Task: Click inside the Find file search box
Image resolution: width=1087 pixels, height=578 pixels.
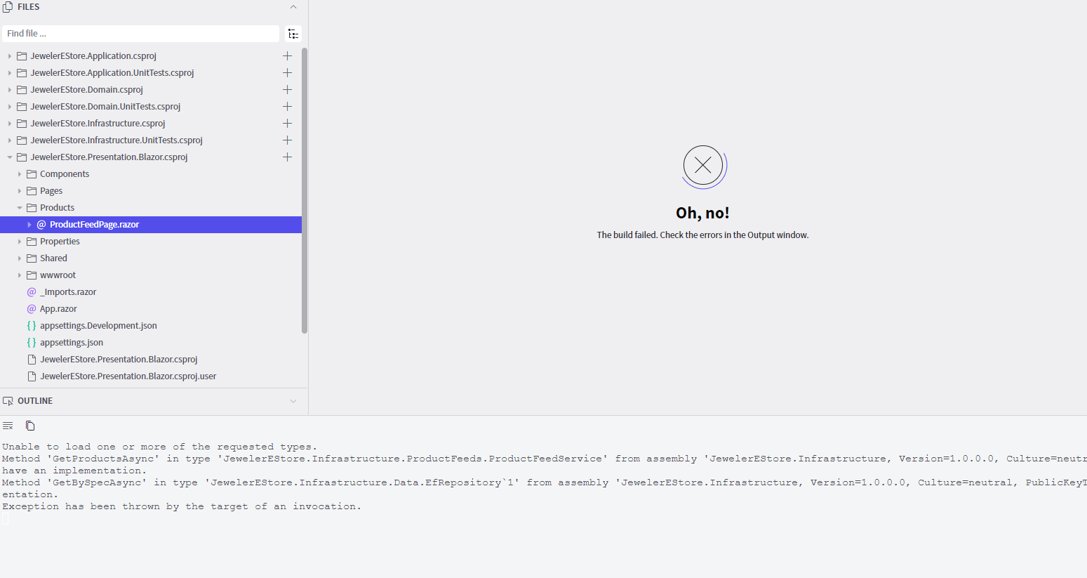Action: tap(140, 33)
